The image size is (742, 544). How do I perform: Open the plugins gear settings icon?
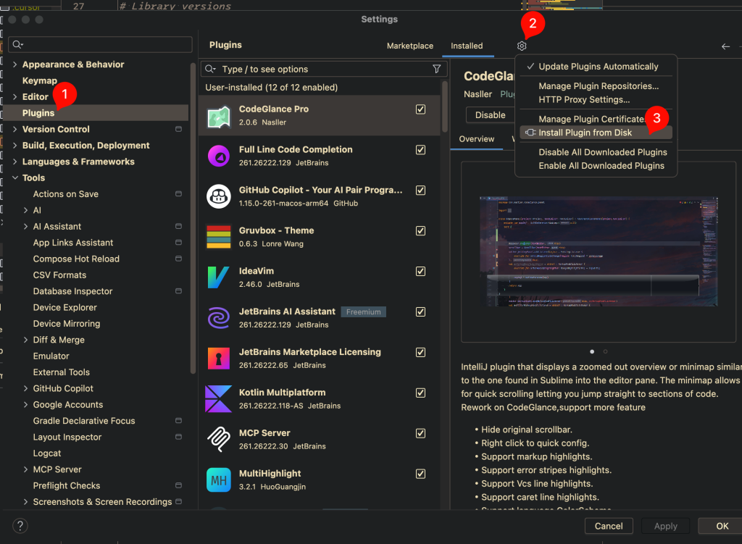[522, 46]
